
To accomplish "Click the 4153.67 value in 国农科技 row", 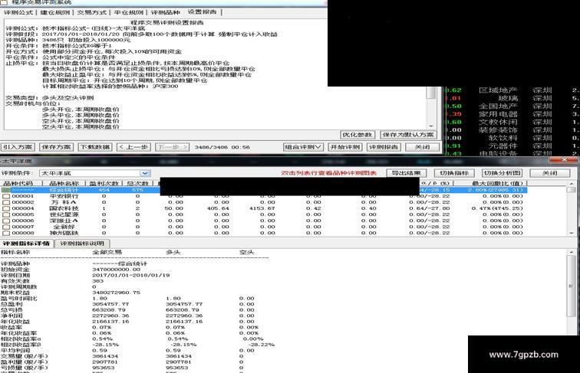I will pyautogui.click(x=262, y=208).
